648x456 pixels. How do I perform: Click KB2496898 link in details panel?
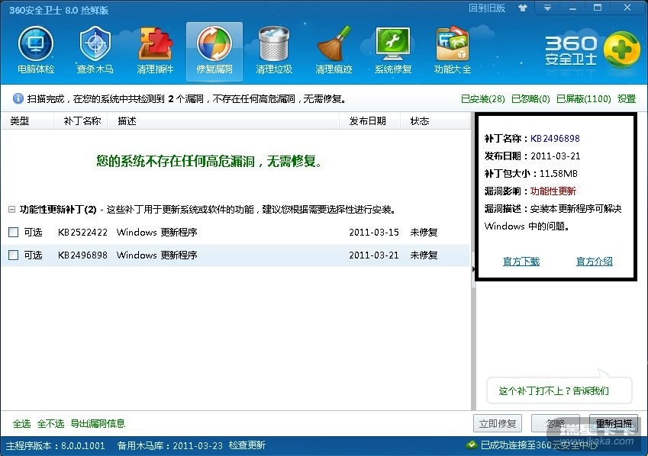[555, 138]
